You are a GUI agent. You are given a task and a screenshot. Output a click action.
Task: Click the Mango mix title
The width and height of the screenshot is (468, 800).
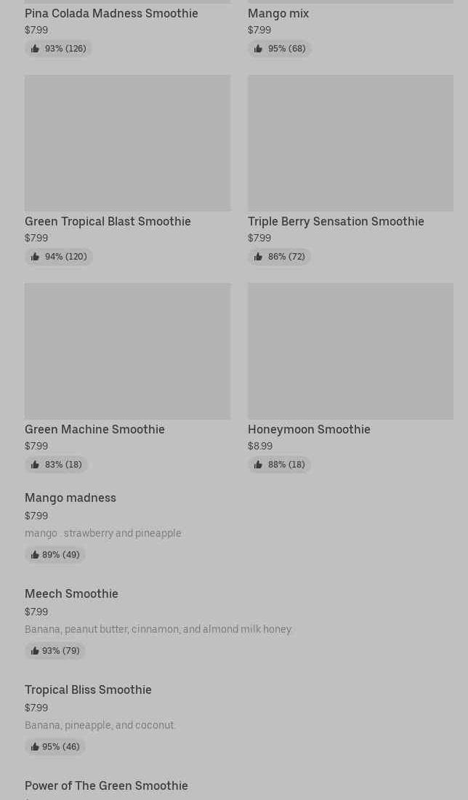tap(278, 13)
